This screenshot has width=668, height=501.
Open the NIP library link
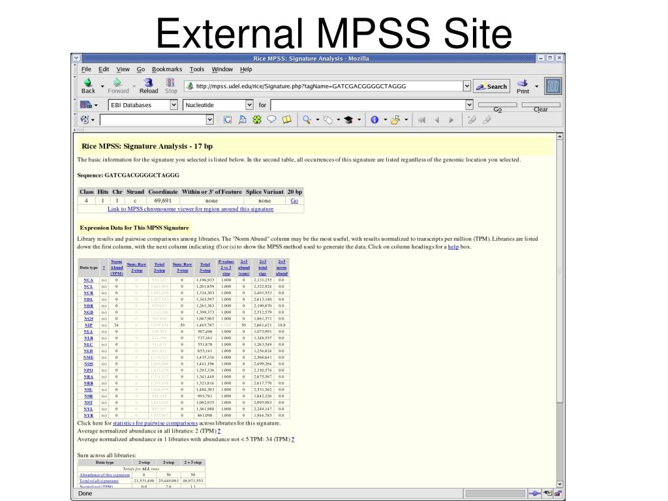pos(88,325)
